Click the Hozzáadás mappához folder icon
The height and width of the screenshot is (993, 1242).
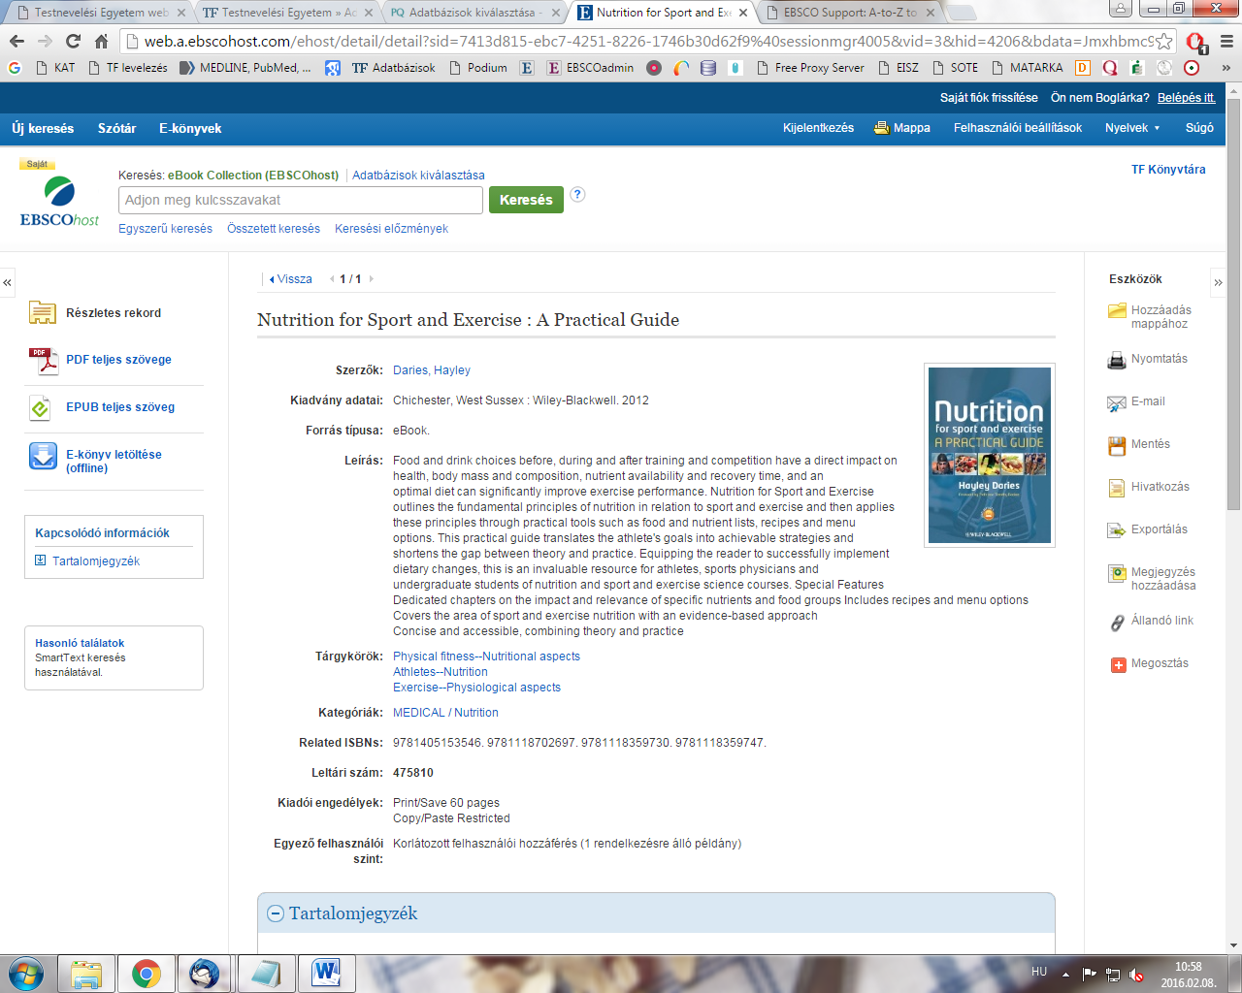[x=1117, y=310]
